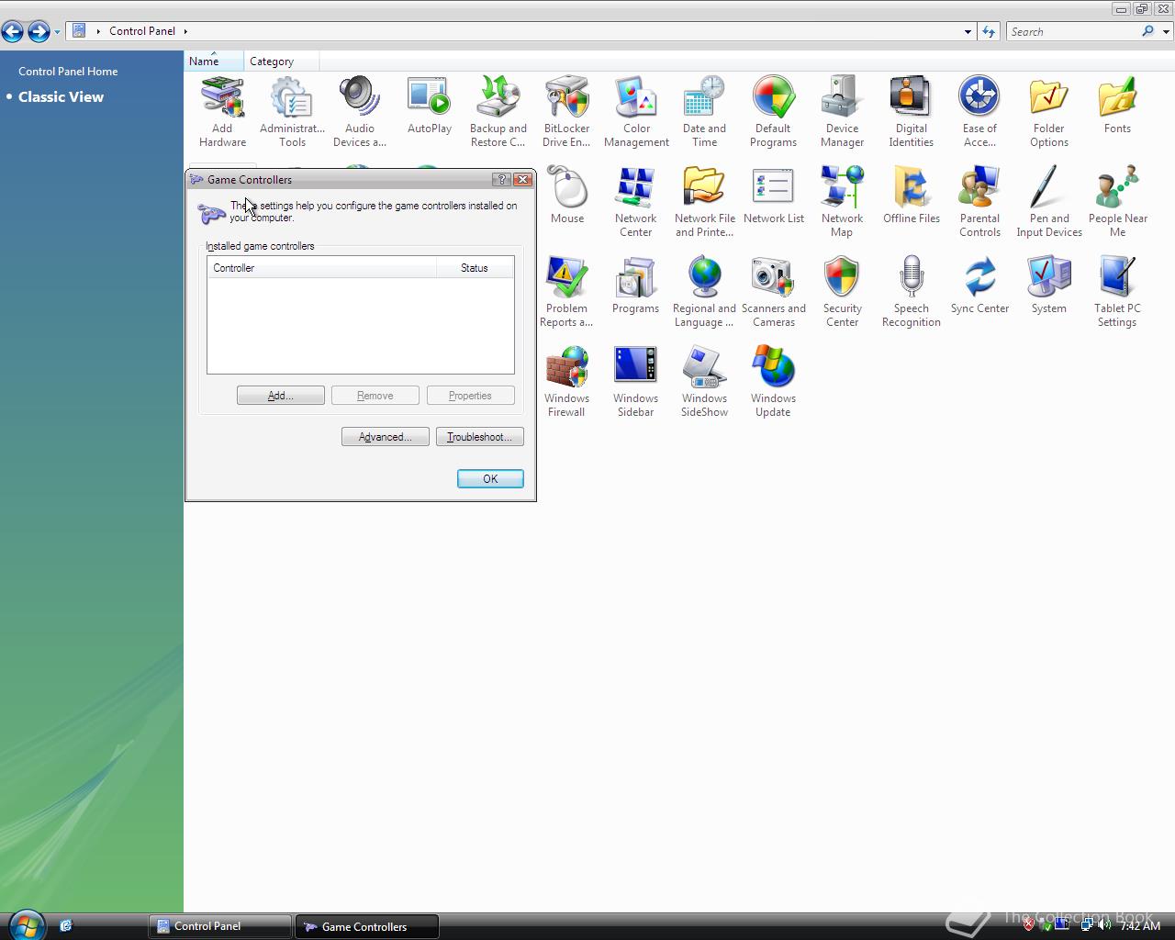1175x940 pixels.
Task: Open Administrative Tools icon
Action: [x=292, y=112]
